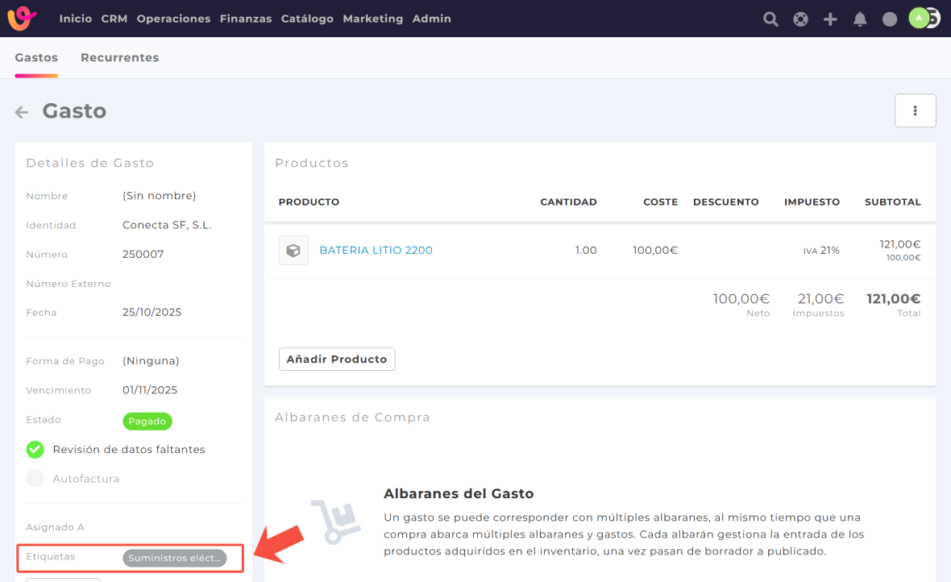Click the app logo in top bar
This screenshot has height=582, width=951.
coord(23,18)
